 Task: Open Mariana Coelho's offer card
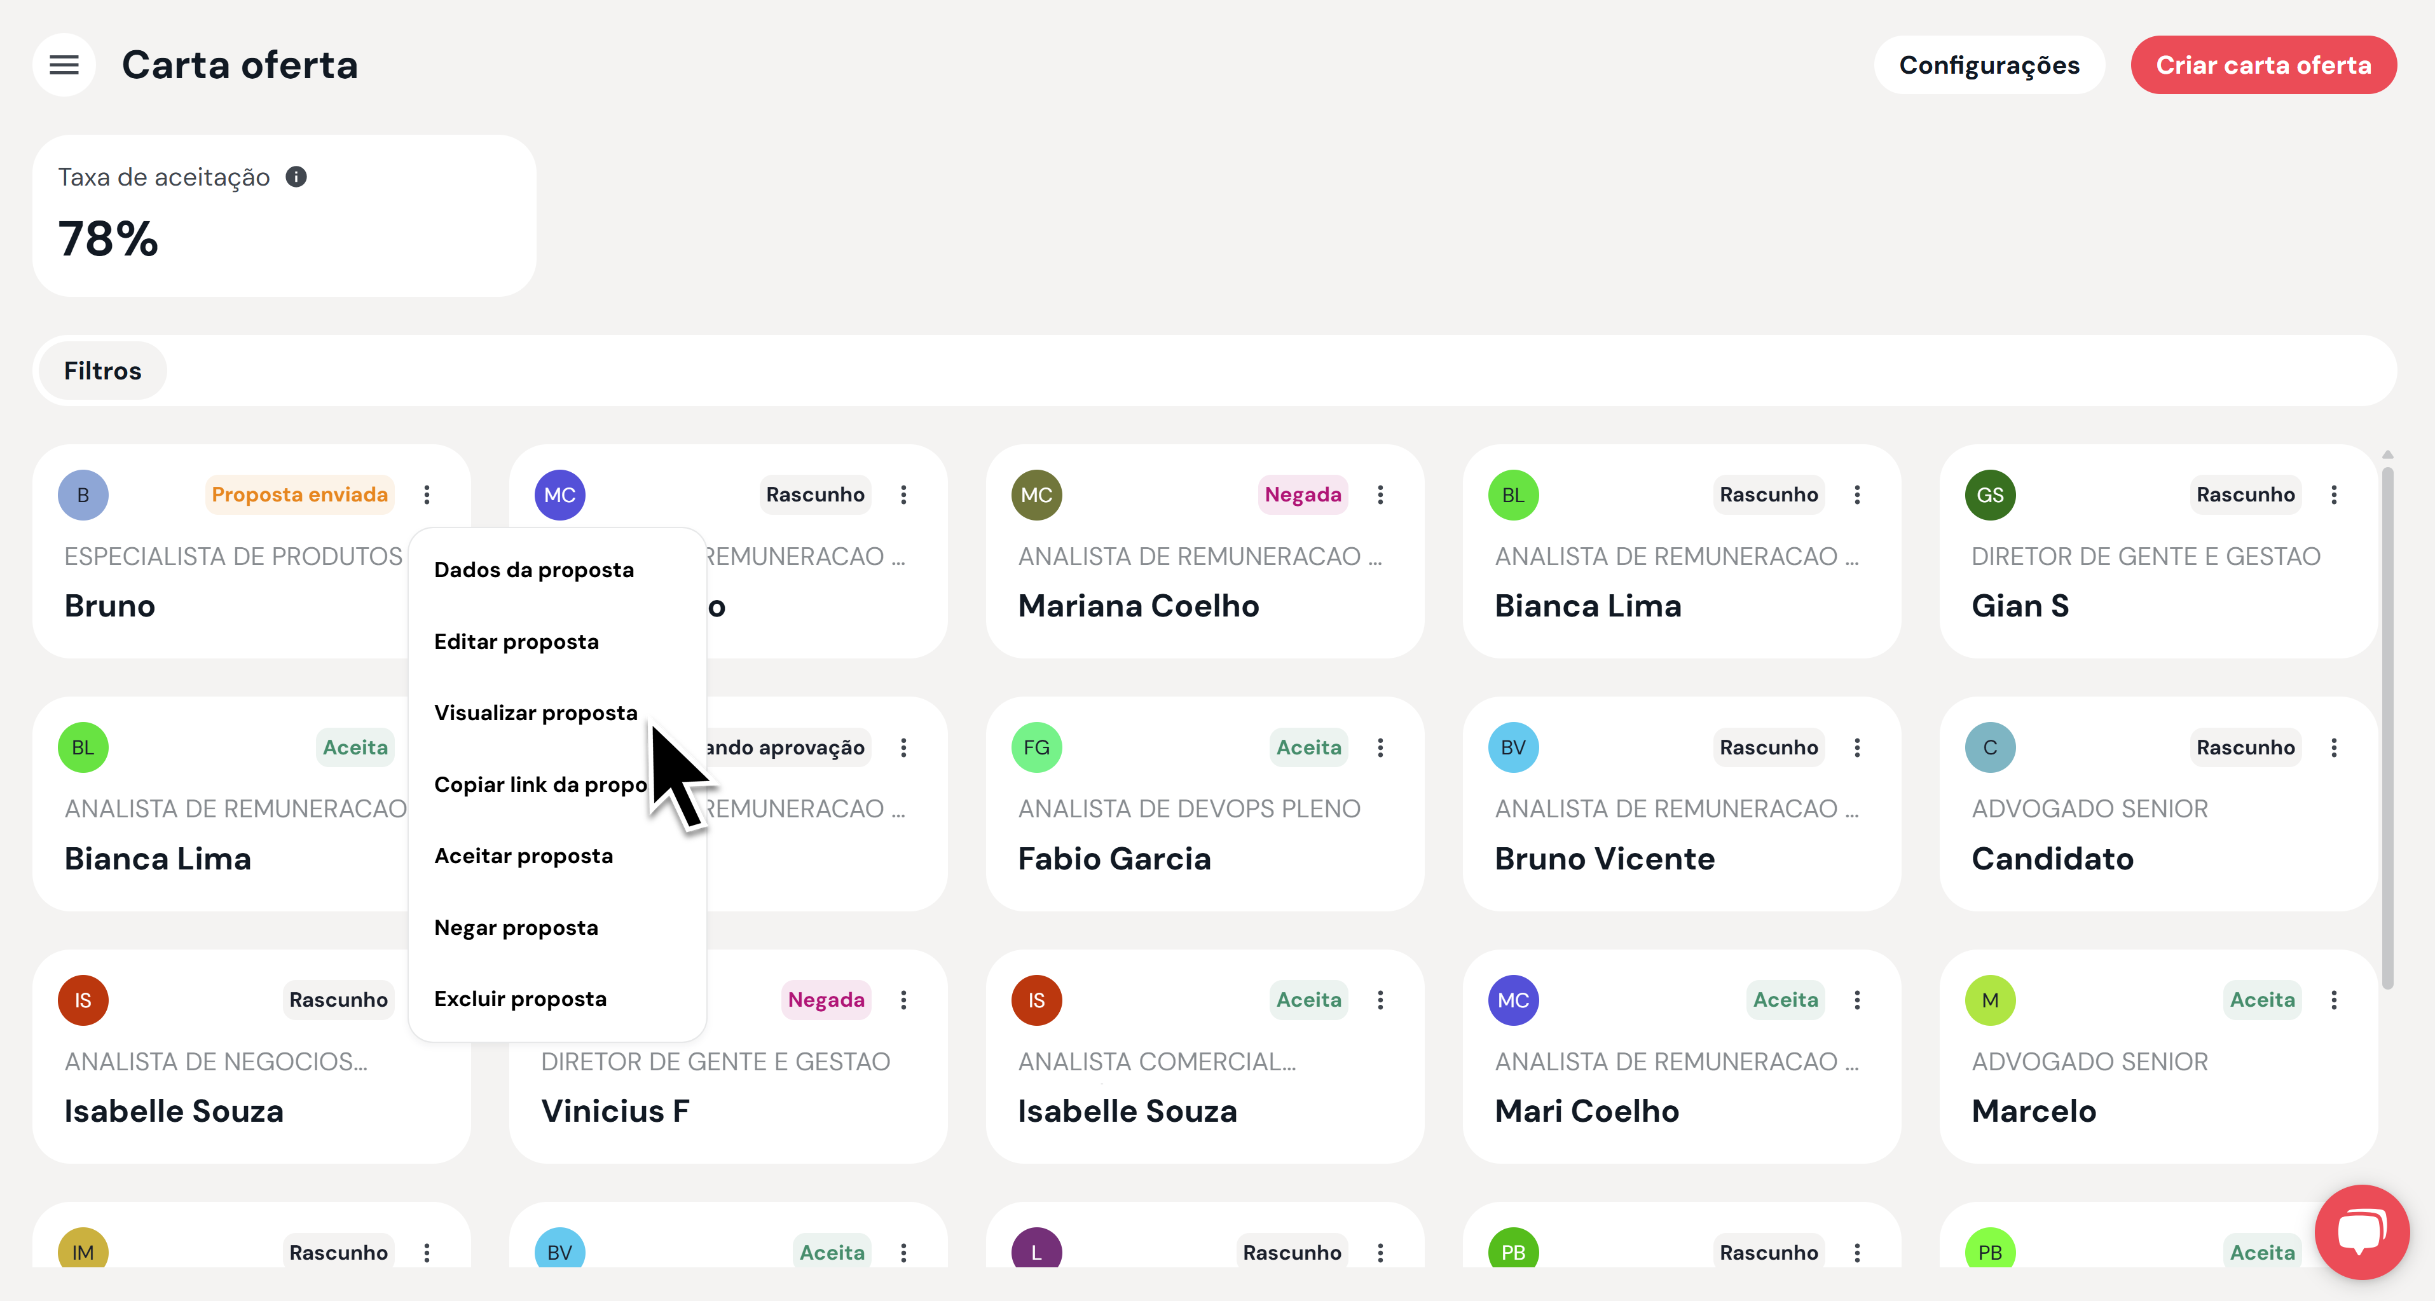(x=1204, y=552)
